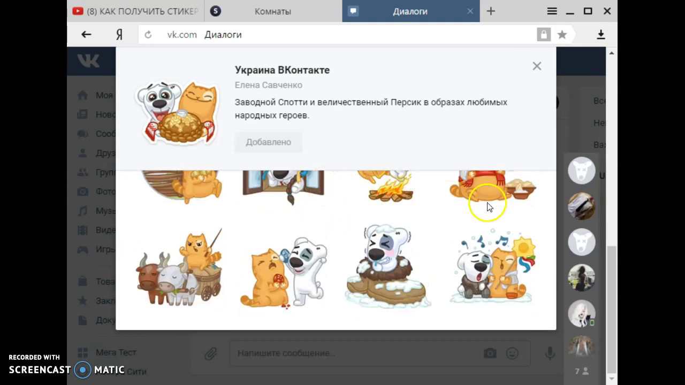Viewport: 685px width, 385px height.
Task: Bookmark page with the star icon
Action: click(562, 35)
